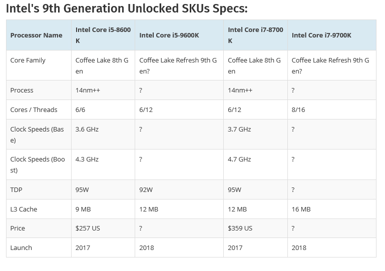The height and width of the screenshot is (271, 385).
Task: Click the L3 Cache row label
Action: coord(24,209)
